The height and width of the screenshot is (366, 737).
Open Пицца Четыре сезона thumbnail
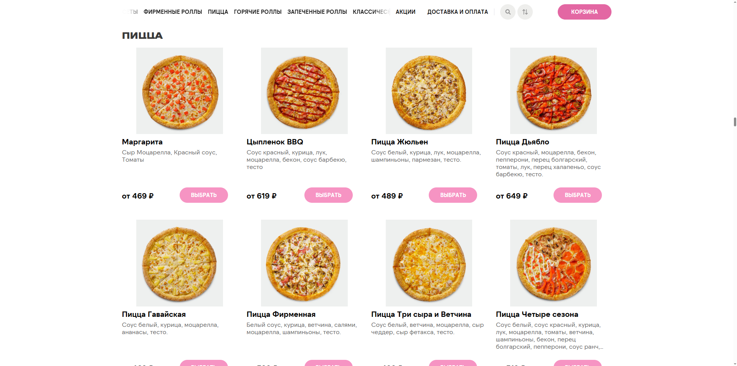pos(553,263)
